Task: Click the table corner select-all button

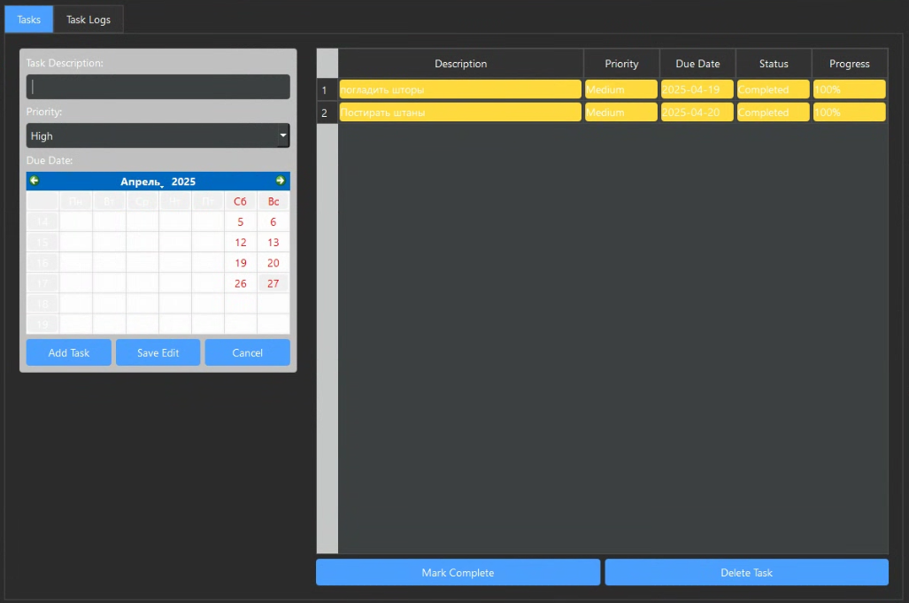Action: pos(327,63)
